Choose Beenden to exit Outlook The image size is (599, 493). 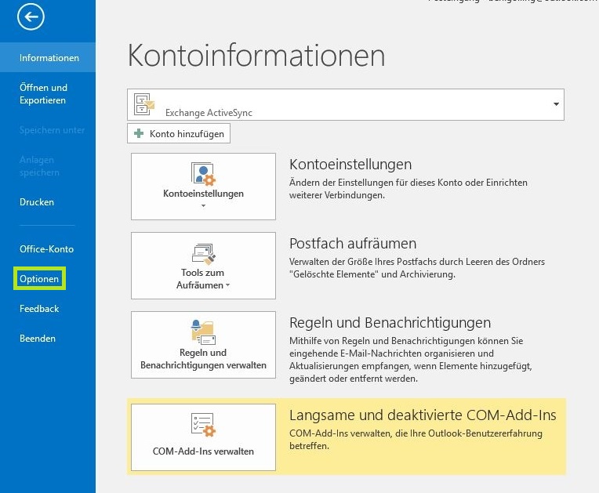pyautogui.click(x=38, y=339)
